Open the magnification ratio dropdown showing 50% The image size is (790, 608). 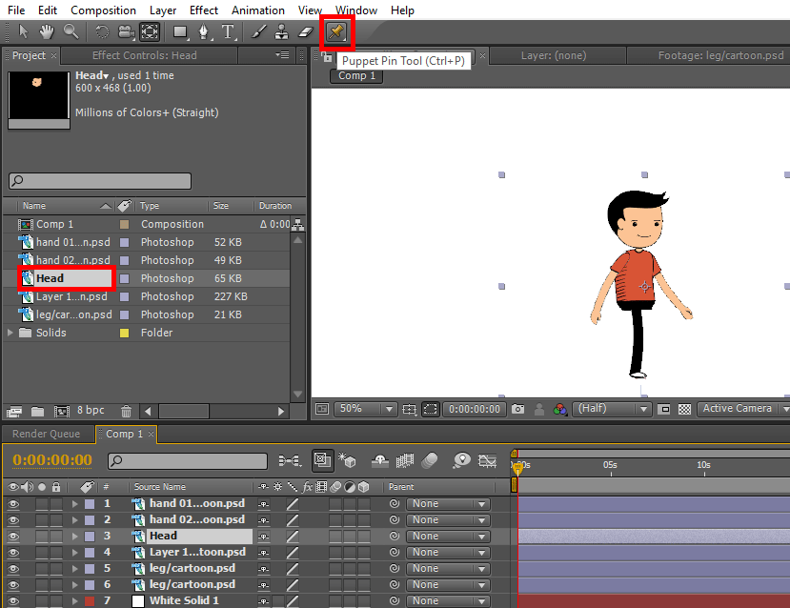pyautogui.click(x=386, y=408)
